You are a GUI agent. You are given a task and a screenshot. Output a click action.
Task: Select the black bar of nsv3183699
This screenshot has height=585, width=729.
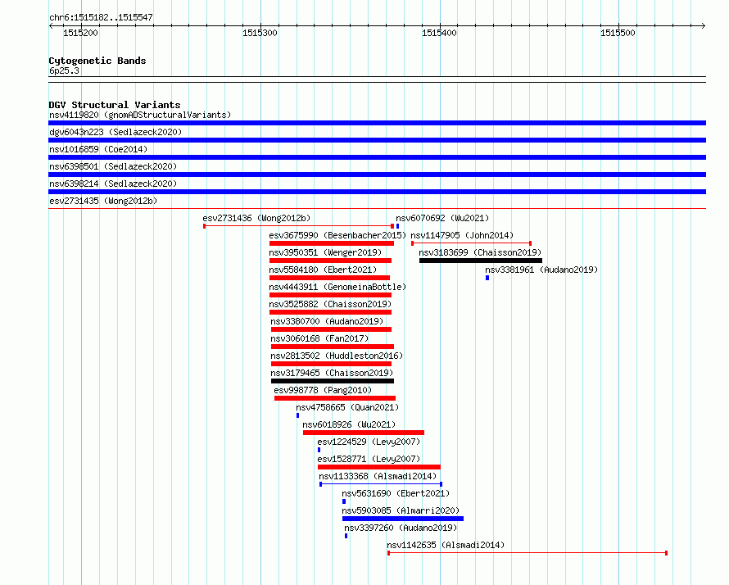[481, 261]
